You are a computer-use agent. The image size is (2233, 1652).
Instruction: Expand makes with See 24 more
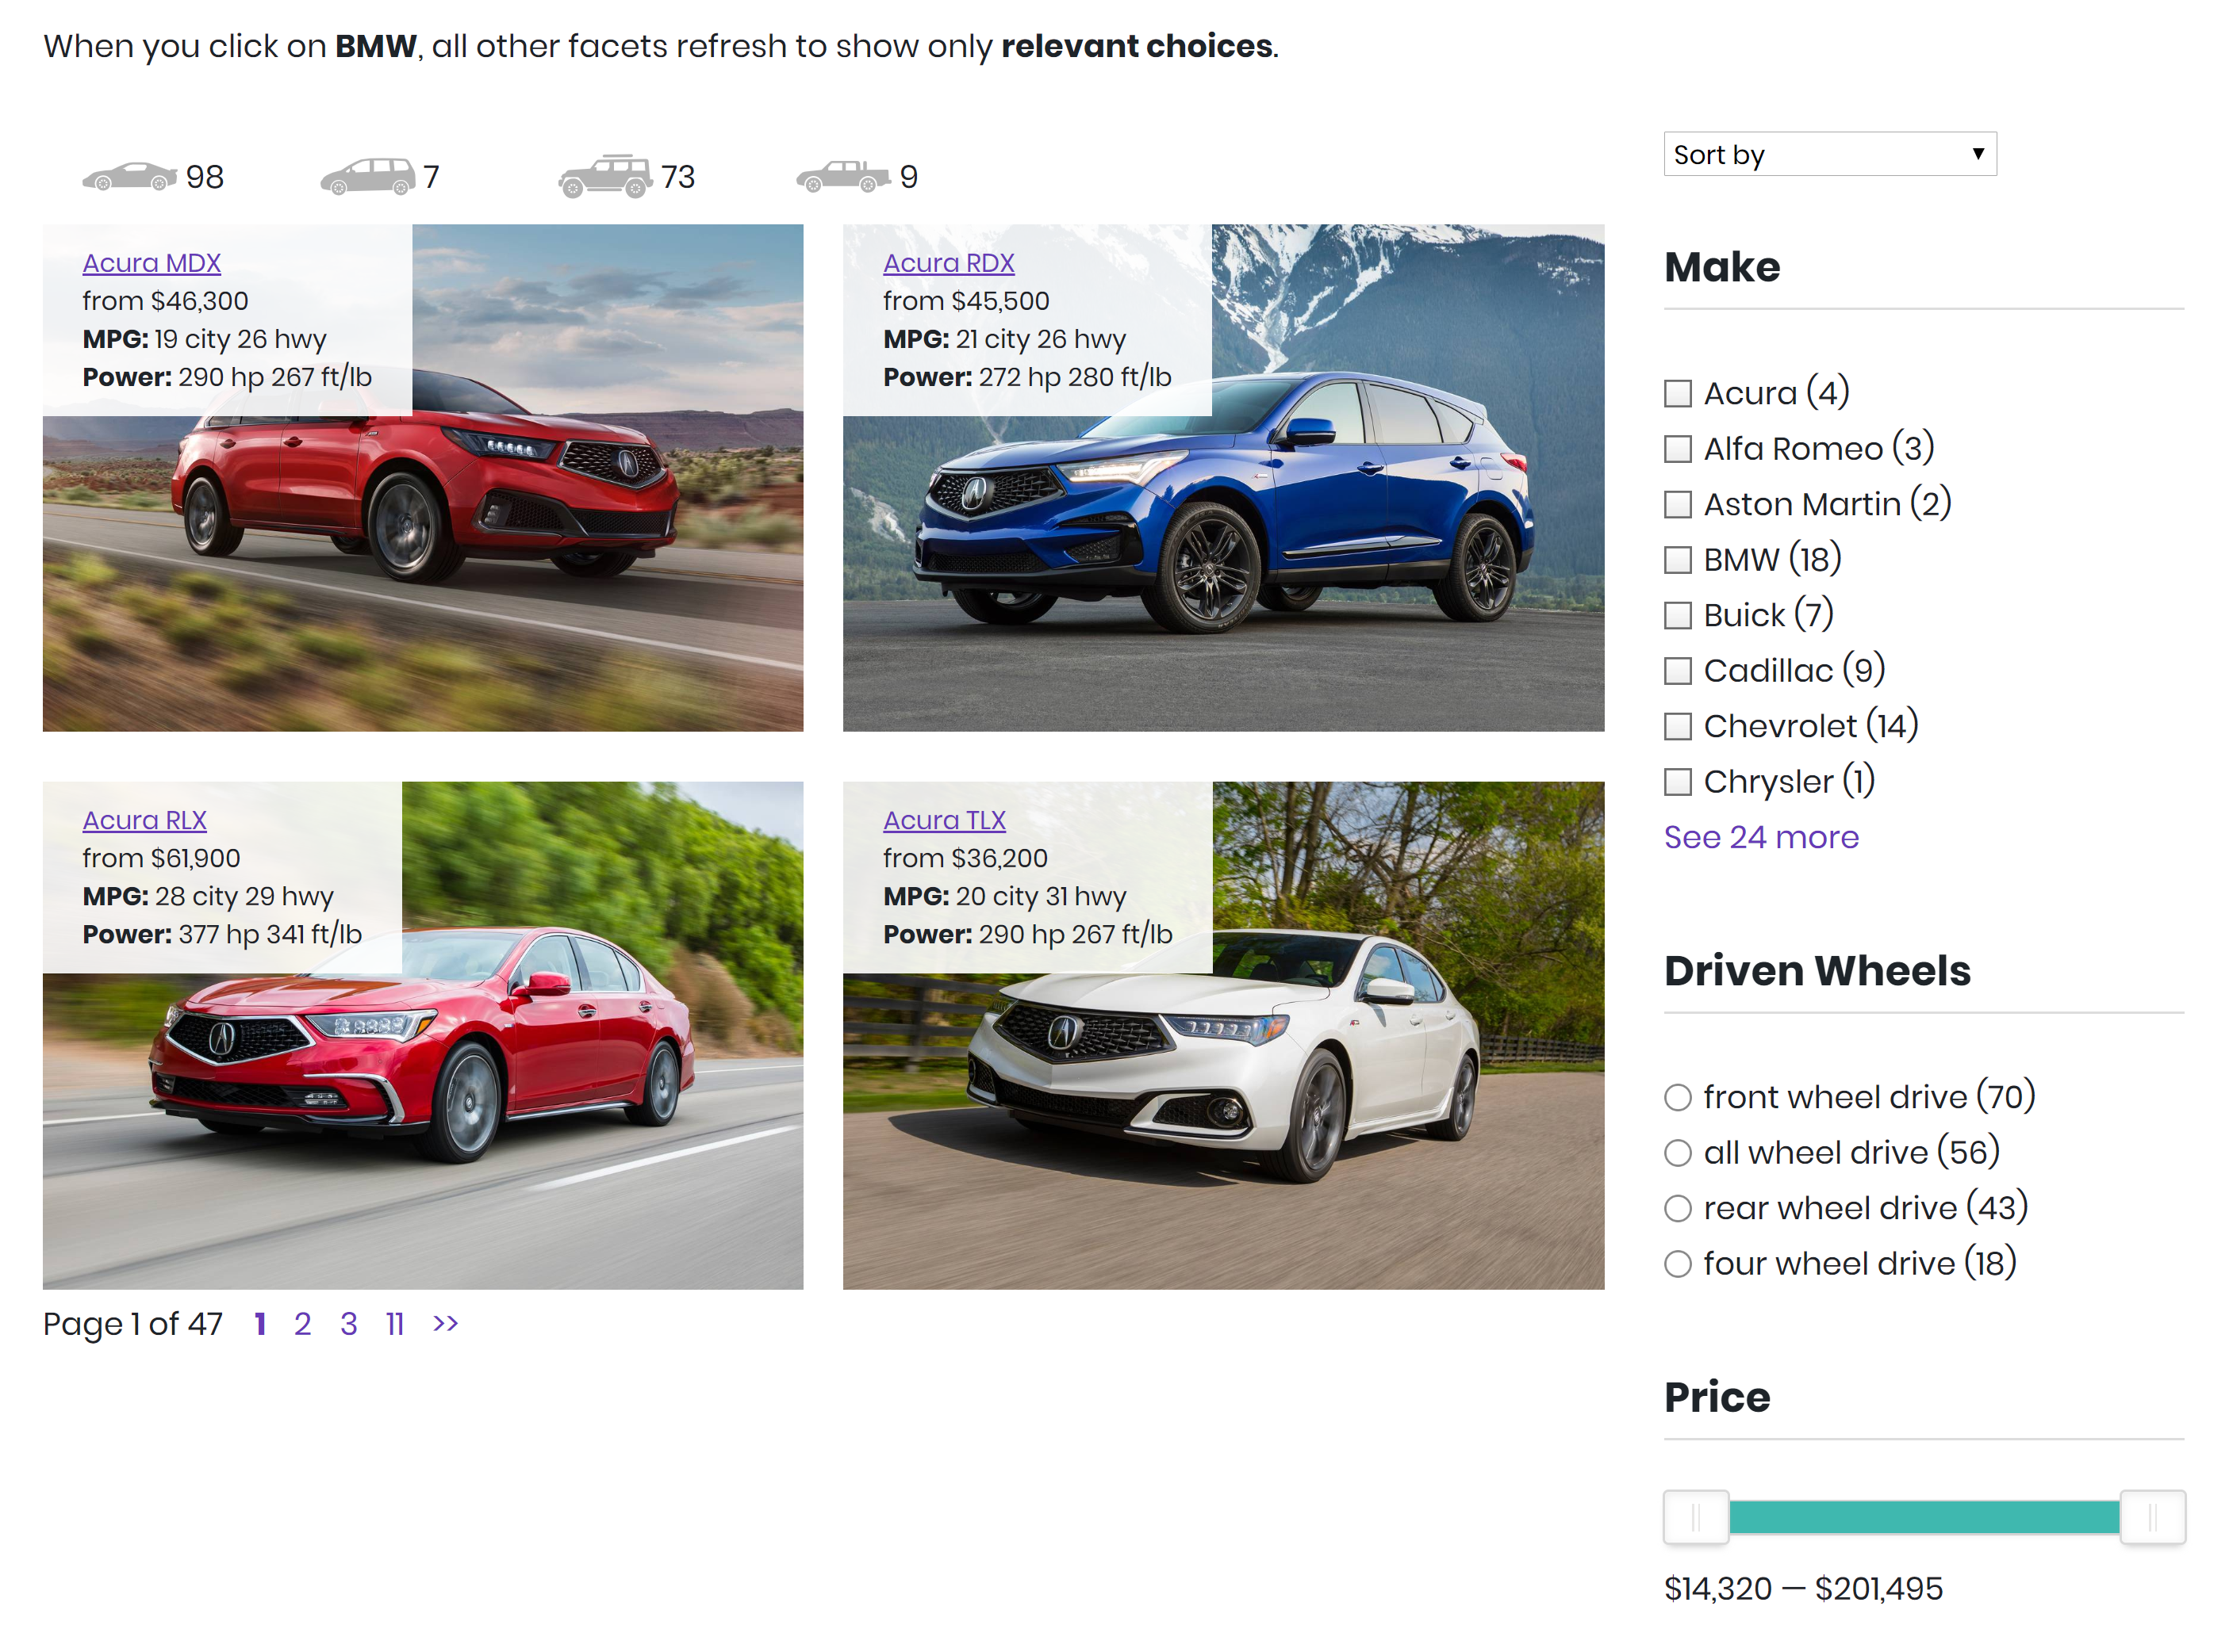(1761, 837)
